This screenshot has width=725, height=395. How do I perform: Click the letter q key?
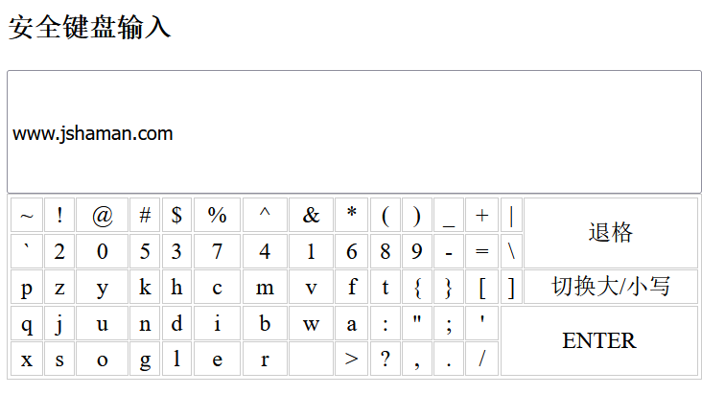click(x=27, y=323)
